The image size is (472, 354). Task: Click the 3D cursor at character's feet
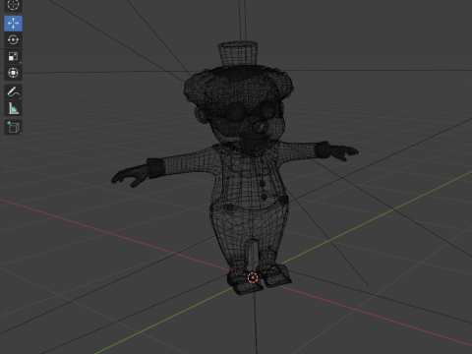(x=253, y=278)
